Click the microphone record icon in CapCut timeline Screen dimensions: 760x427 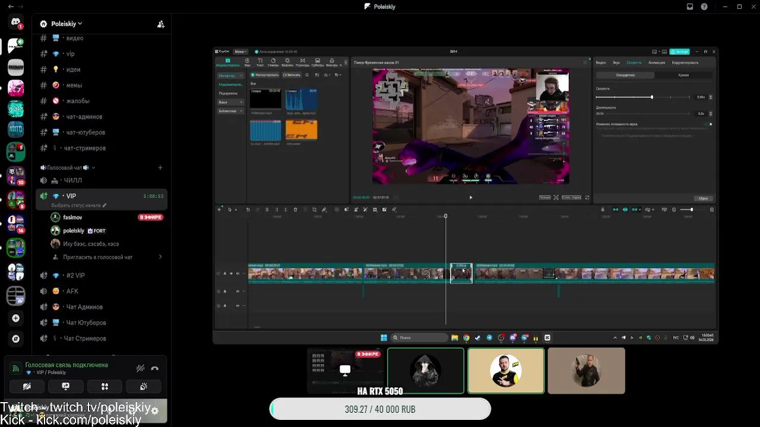[603, 209]
